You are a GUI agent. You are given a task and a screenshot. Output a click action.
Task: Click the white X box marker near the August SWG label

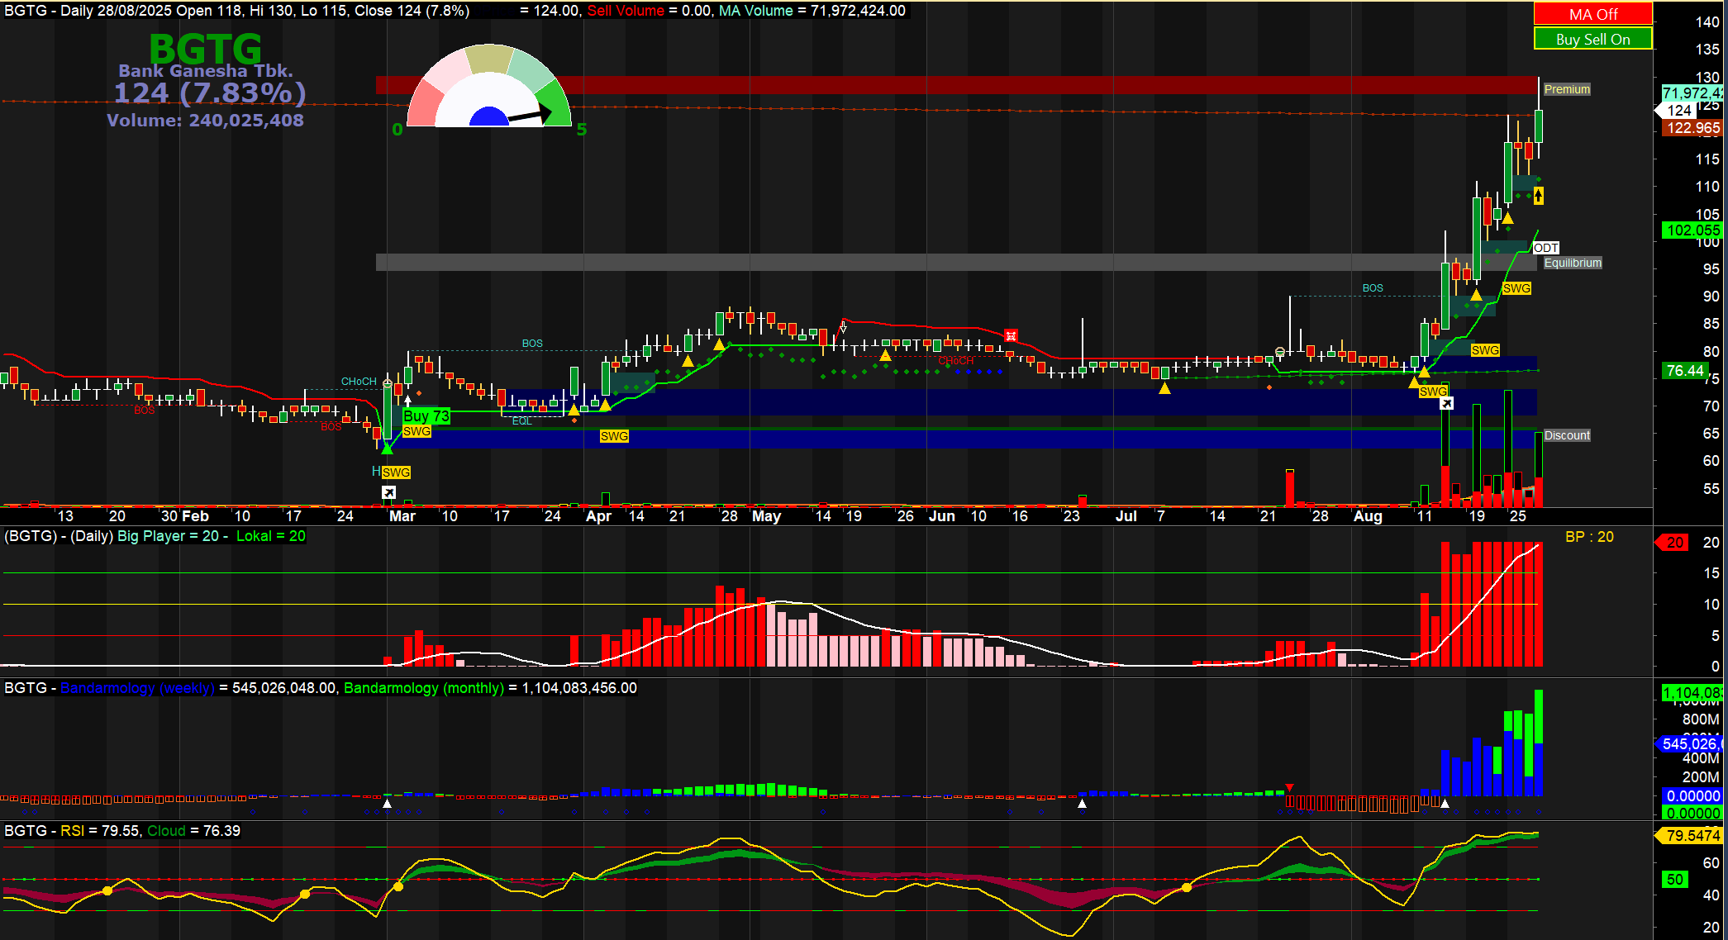click(x=1446, y=403)
